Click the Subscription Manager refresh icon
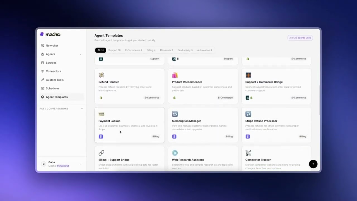The height and width of the screenshot is (201, 357). click(175, 114)
